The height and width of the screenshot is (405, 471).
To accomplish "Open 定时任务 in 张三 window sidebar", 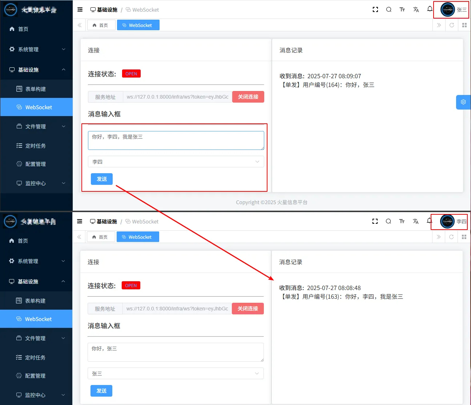I will click(x=36, y=146).
